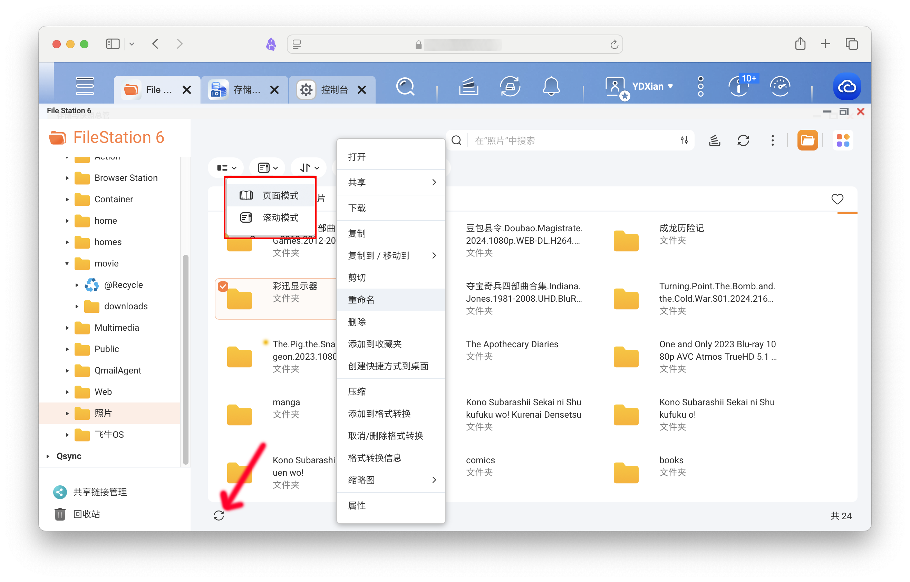
Task: Open external devices icon in top bar
Action: 510,87
